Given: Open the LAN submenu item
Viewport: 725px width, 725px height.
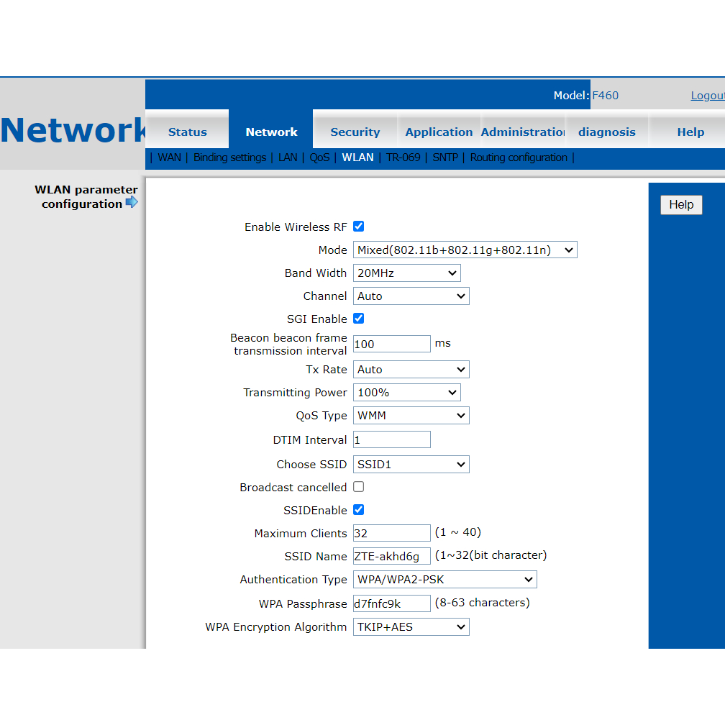Looking at the screenshot, I should (288, 158).
